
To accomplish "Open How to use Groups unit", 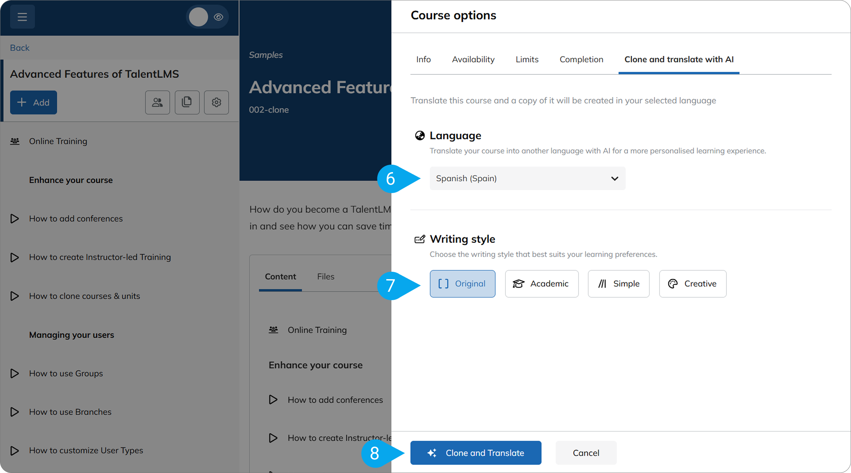I will (66, 373).
